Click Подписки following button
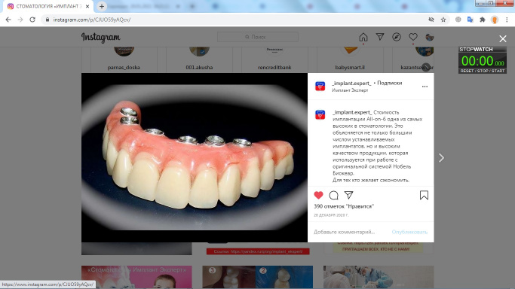 pos(390,83)
